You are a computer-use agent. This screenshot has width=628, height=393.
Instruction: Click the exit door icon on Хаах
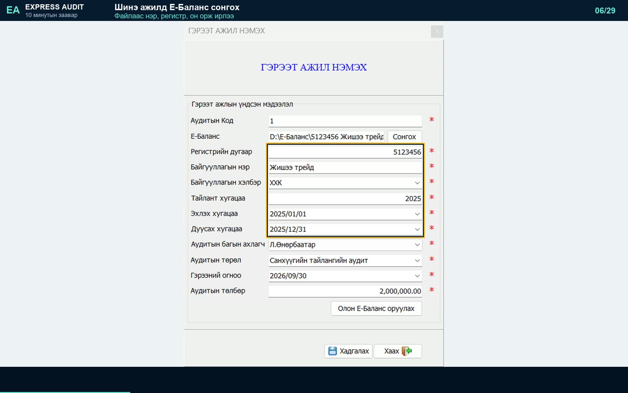(x=407, y=351)
